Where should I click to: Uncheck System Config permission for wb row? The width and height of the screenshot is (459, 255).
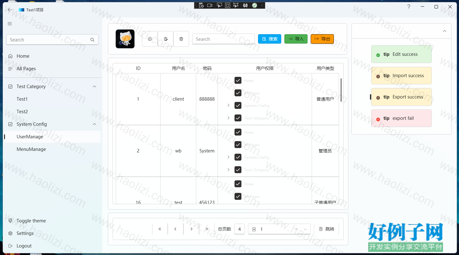238,157
